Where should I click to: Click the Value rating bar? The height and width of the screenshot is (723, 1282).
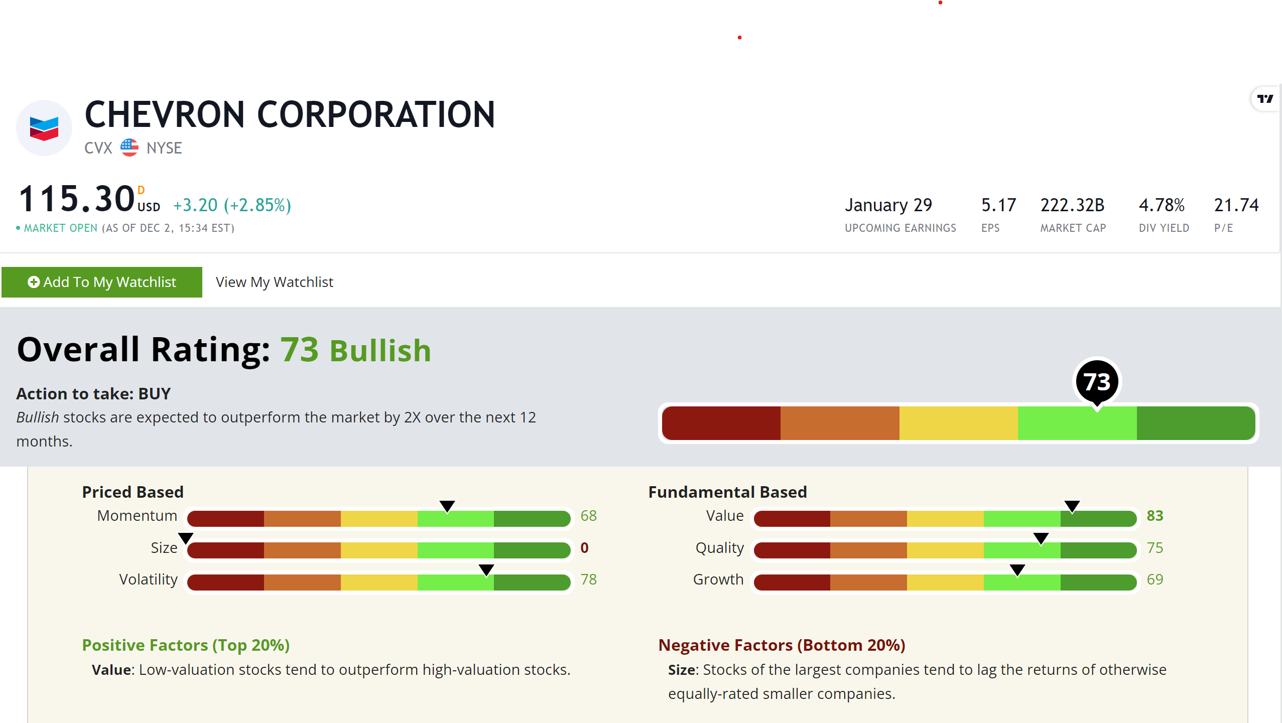pos(945,519)
